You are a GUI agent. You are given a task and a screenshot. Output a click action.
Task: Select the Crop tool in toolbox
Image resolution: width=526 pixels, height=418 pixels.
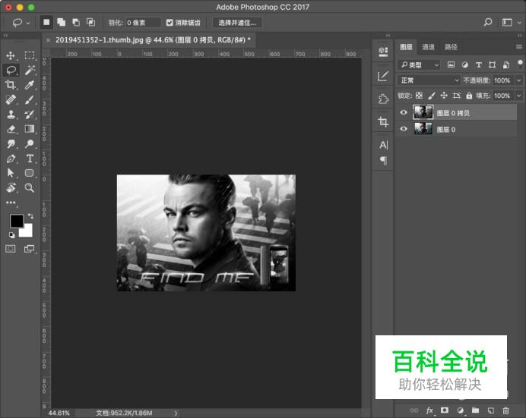(11, 85)
